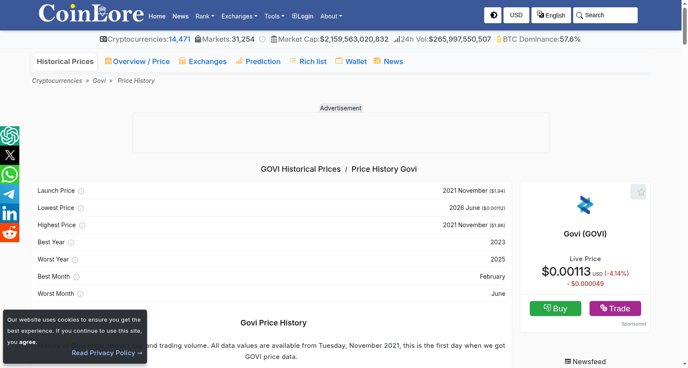Click the CoinLore logo
The height and width of the screenshot is (368, 688).
coord(91,13)
